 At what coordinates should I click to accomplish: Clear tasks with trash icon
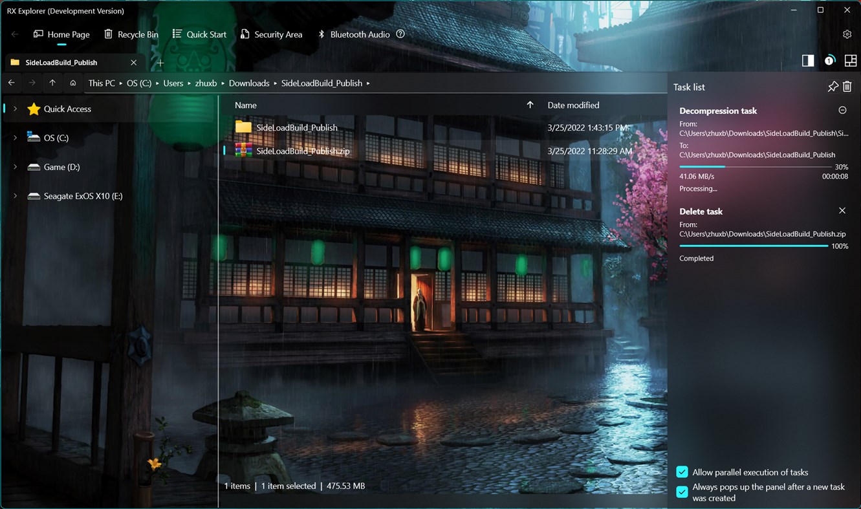pos(847,87)
